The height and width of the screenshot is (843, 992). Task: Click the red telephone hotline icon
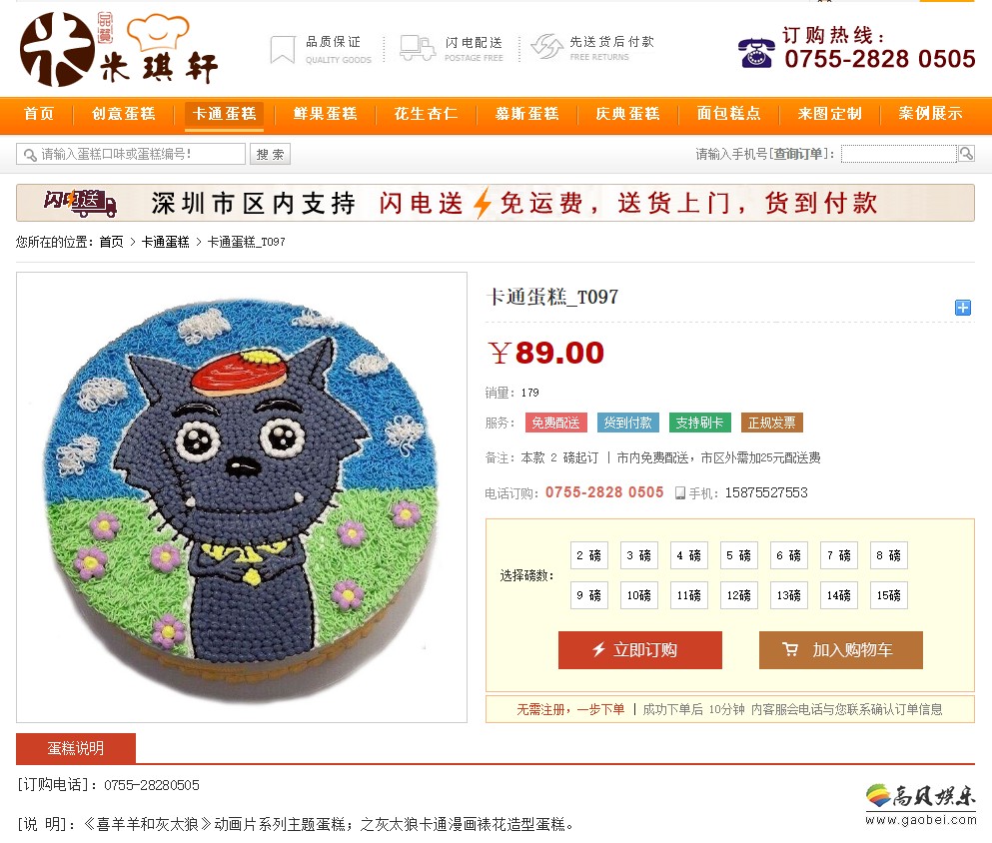click(x=756, y=53)
